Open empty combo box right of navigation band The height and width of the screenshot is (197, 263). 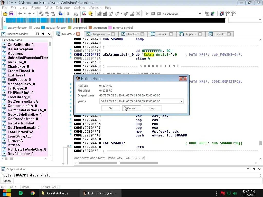(x=245, y=20)
